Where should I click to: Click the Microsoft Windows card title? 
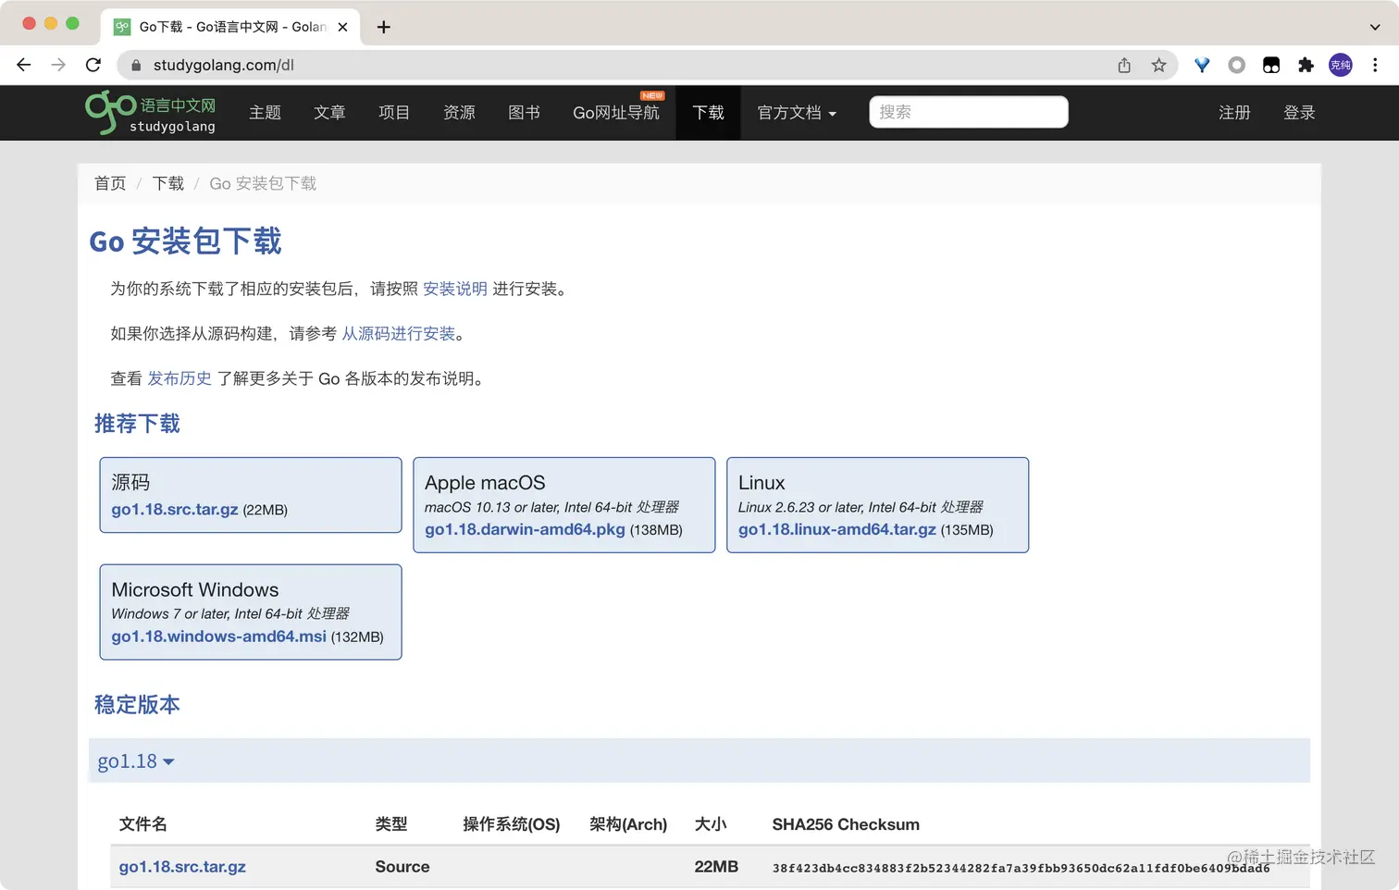tap(195, 590)
